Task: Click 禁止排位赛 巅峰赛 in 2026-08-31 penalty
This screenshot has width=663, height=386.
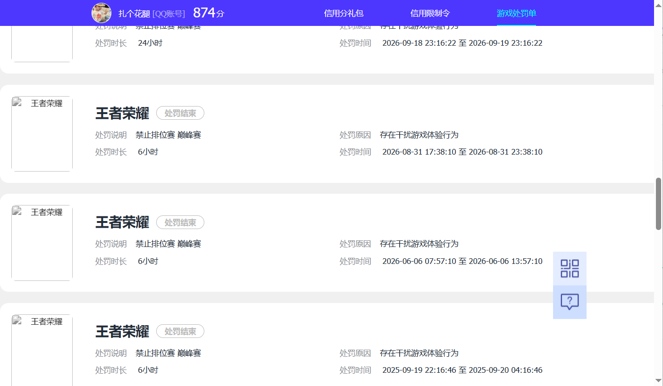Action: coord(168,135)
